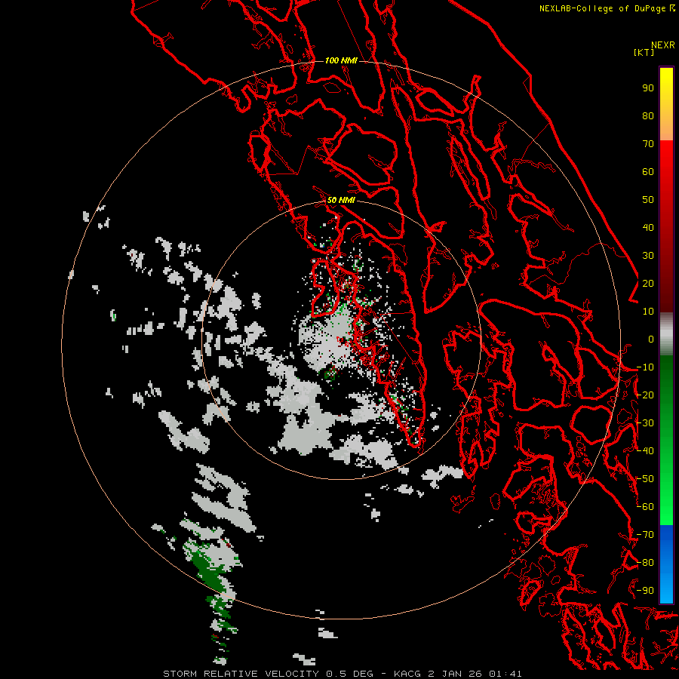The height and width of the screenshot is (679, 679).
Task: Click the 40 knot value on the scale
Action: click(648, 227)
